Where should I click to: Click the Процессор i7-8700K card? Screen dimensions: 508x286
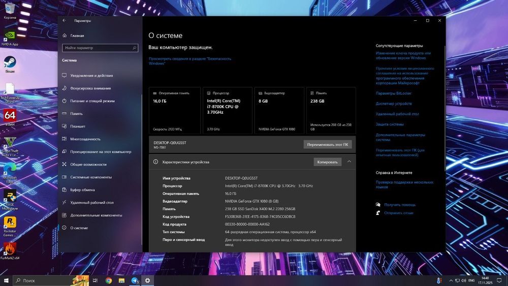(228, 110)
